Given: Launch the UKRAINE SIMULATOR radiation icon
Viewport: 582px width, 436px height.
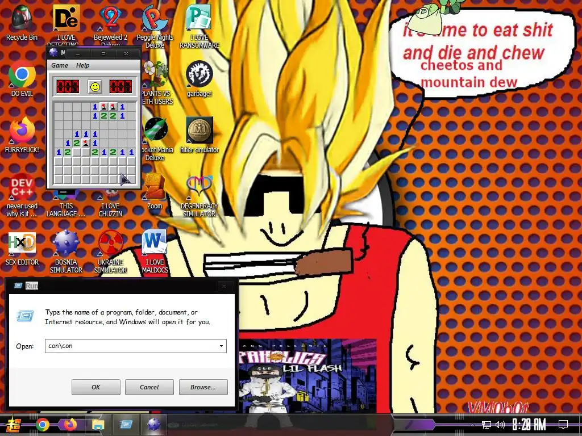Looking at the screenshot, I should click(110, 251).
